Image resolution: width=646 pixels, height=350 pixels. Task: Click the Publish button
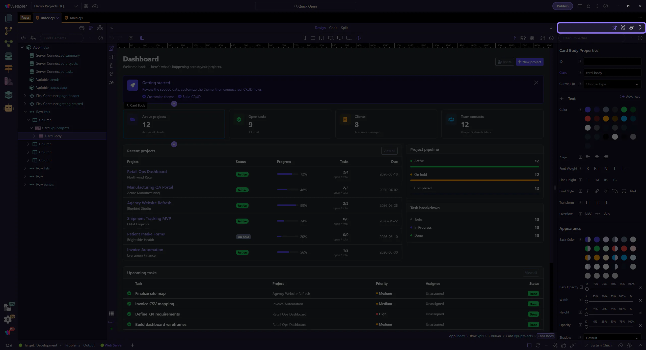click(x=562, y=6)
